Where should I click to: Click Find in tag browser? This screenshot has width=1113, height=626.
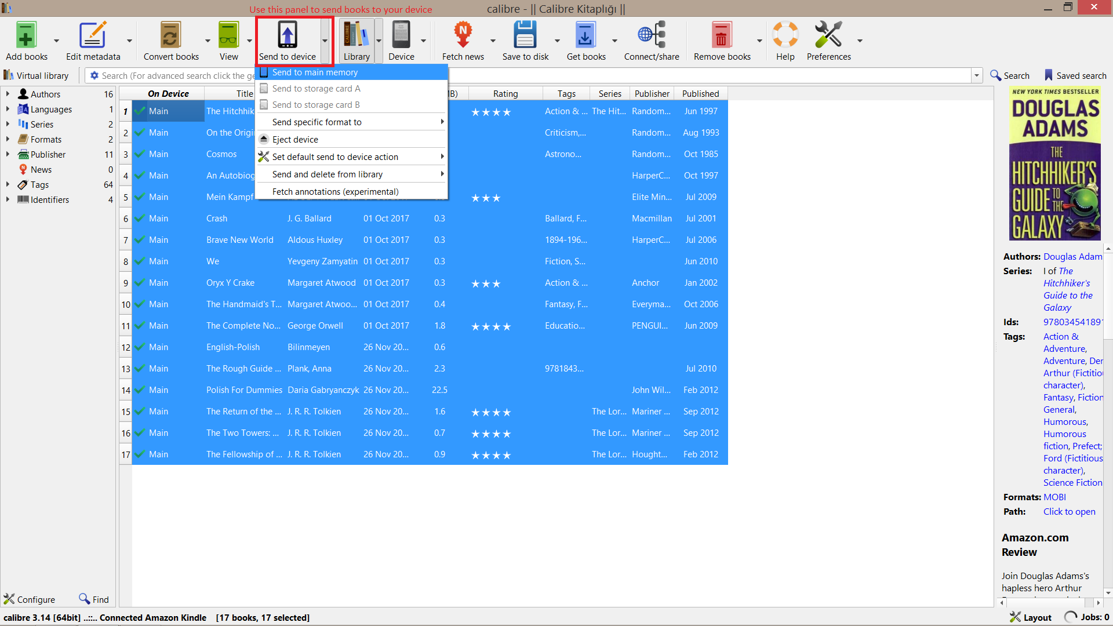(94, 599)
